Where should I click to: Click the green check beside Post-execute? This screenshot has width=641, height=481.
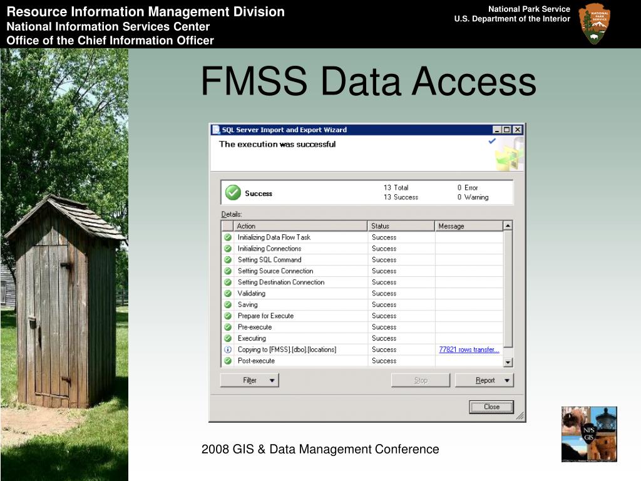click(x=228, y=361)
